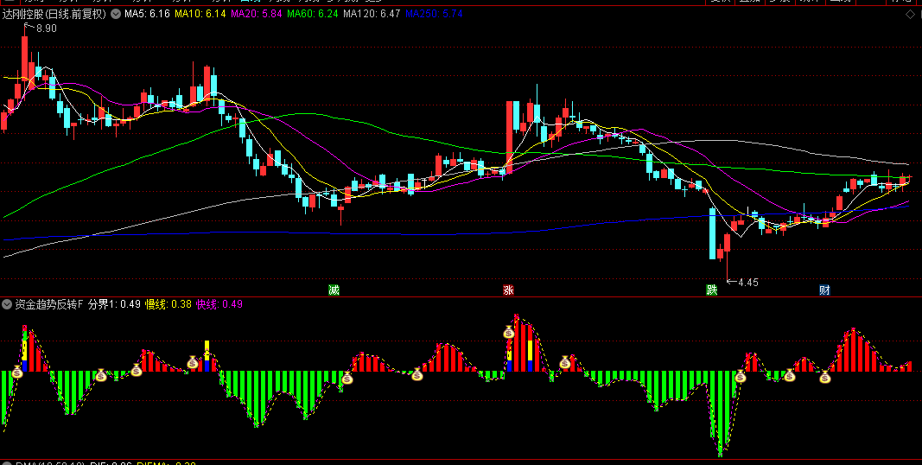Image resolution: width=922 pixels, height=465 pixels.
Task: Open the dropdown arrow beside 达刚控股 chart title
Action: click(x=115, y=14)
